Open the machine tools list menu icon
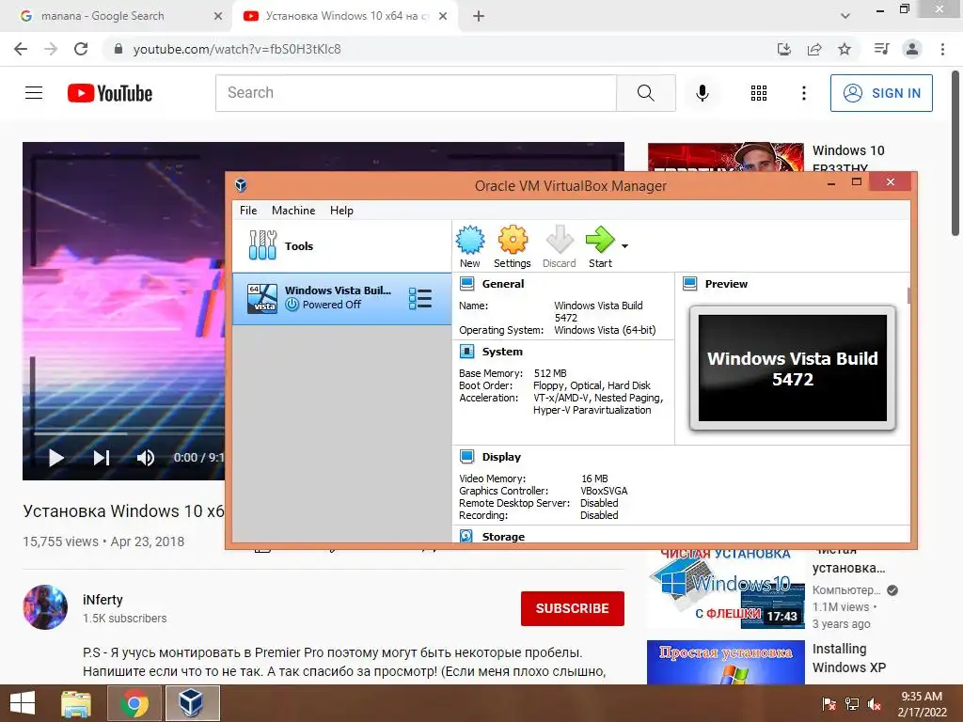 (420, 298)
